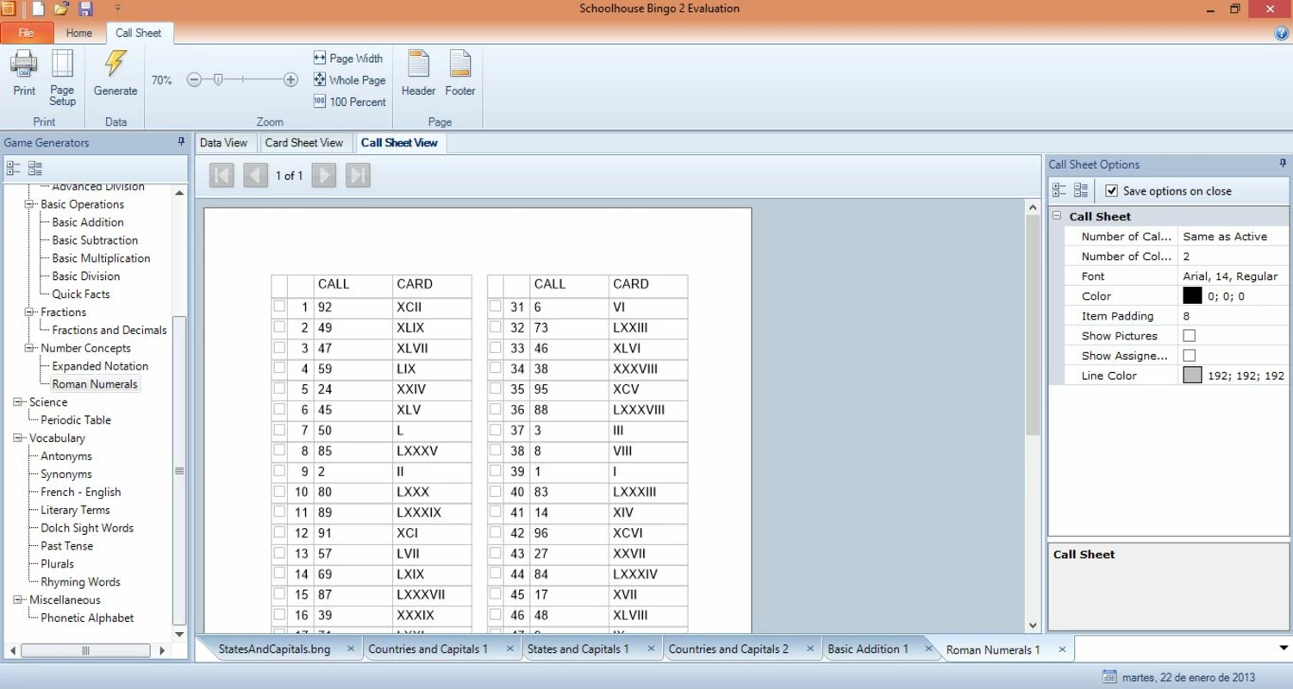1293x689 pixels.
Task: Set zoom to Page Width
Action: click(x=348, y=59)
